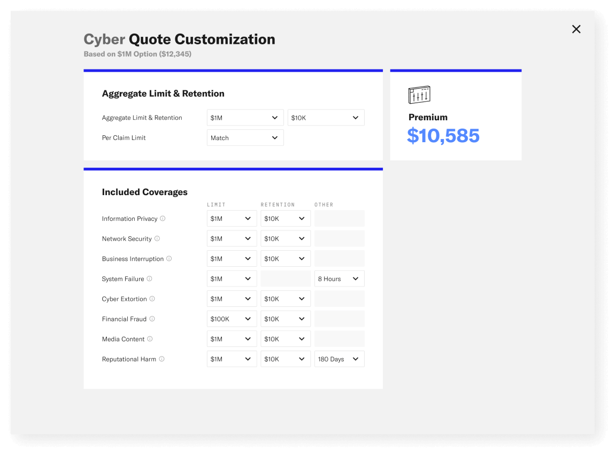Open Cyber Extortion limit dropdown

pyautogui.click(x=232, y=298)
